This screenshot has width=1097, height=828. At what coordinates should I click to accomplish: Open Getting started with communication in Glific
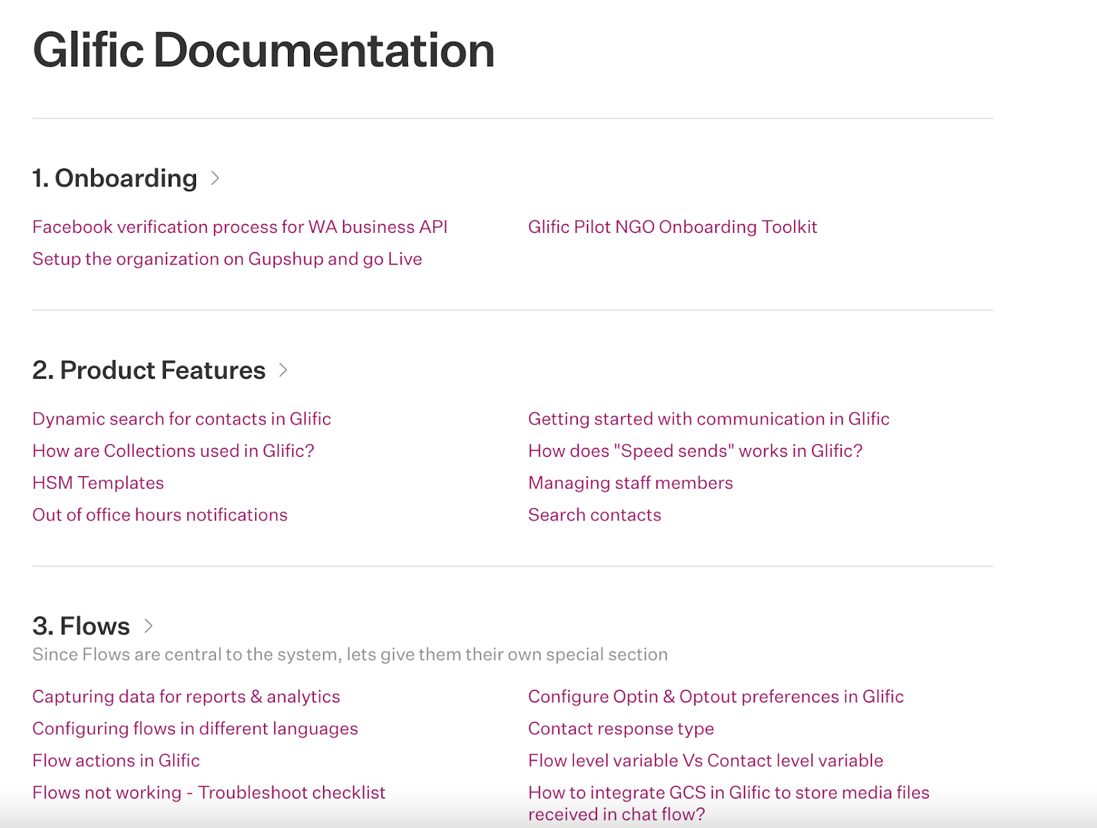(709, 418)
